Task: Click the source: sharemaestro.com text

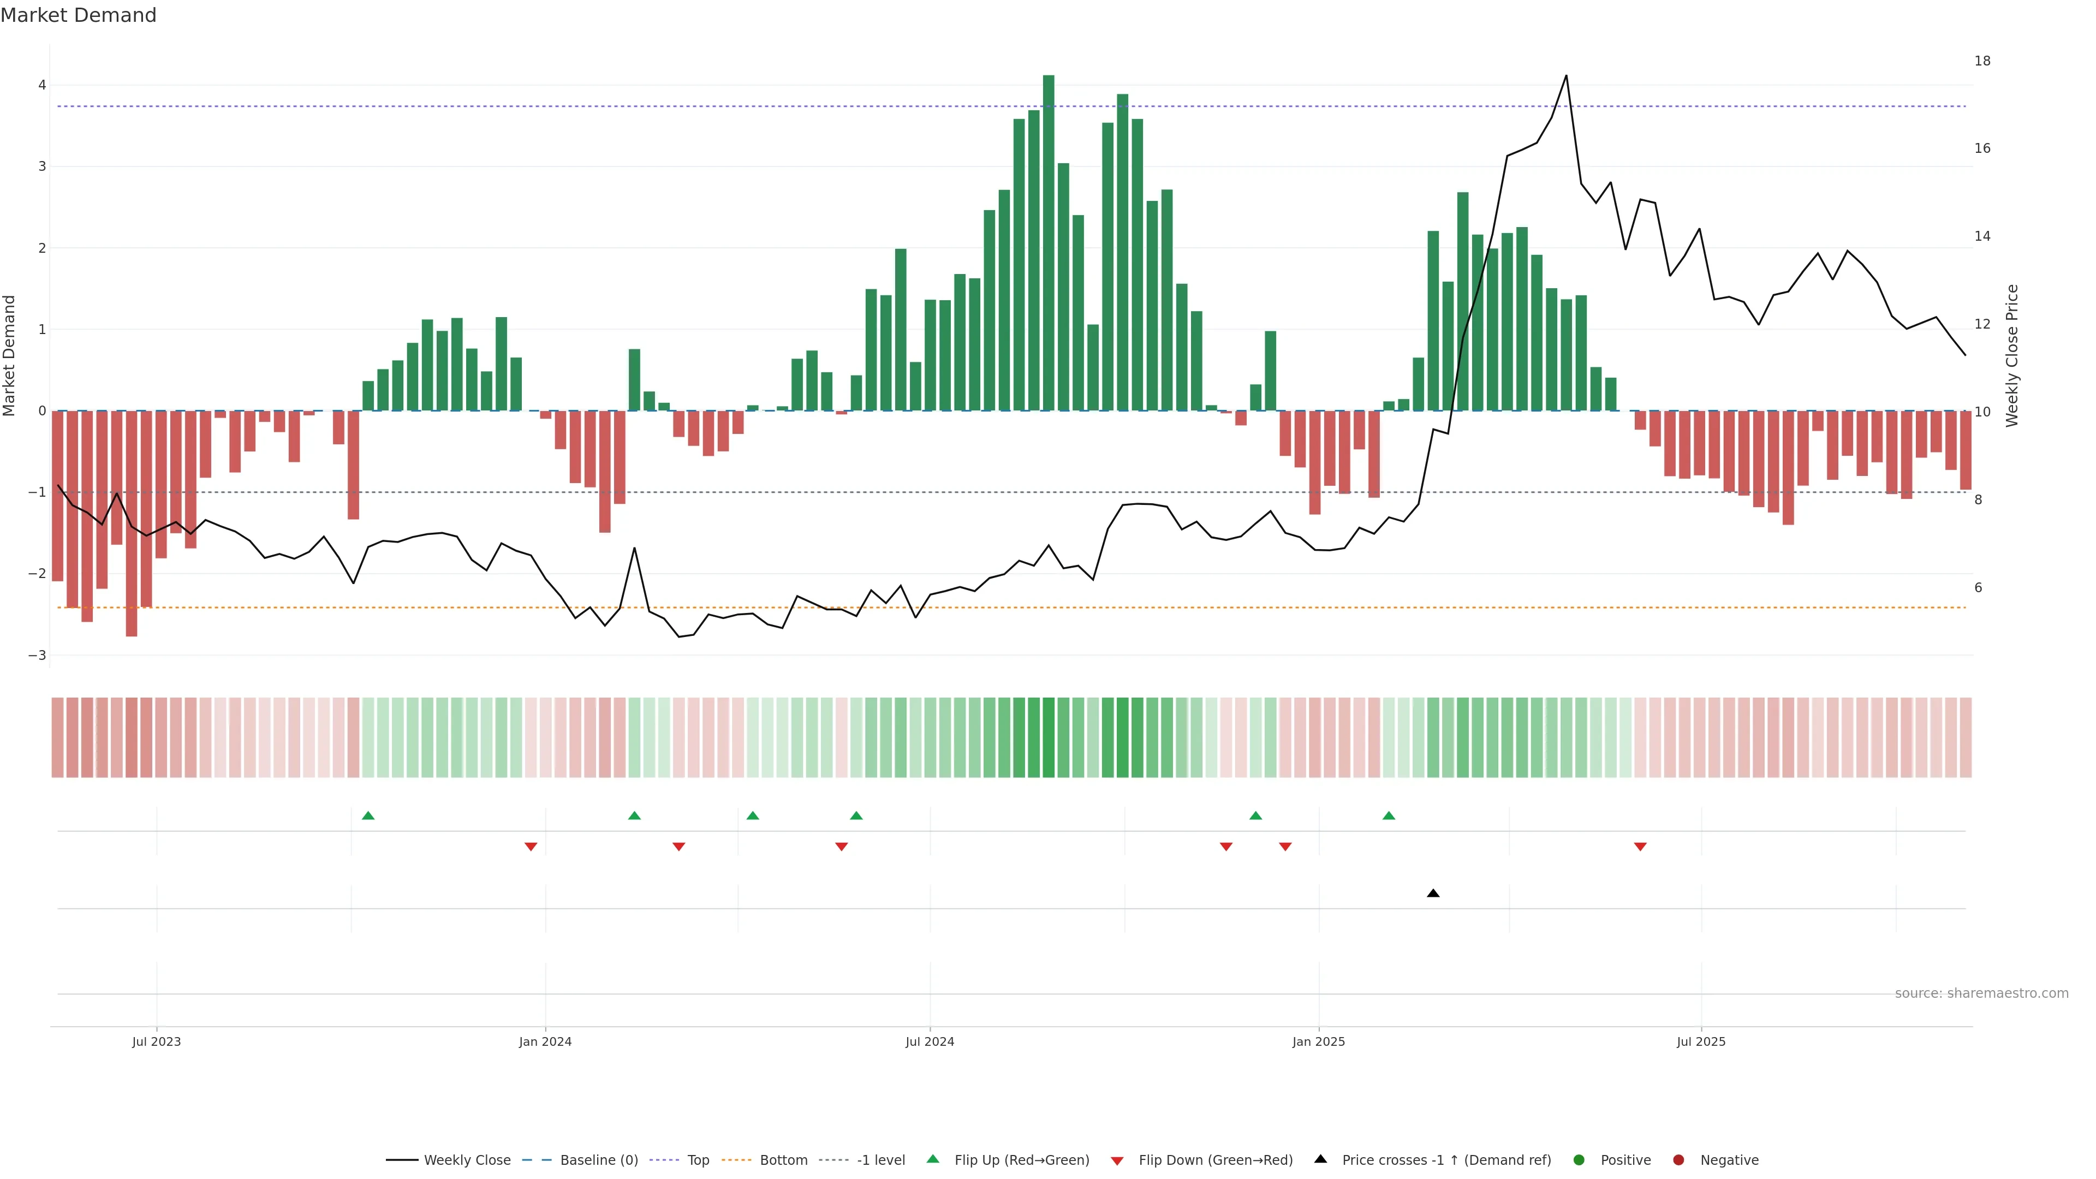Action: [x=1981, y=993]
